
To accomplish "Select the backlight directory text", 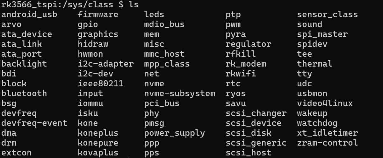I will point(24,64).
